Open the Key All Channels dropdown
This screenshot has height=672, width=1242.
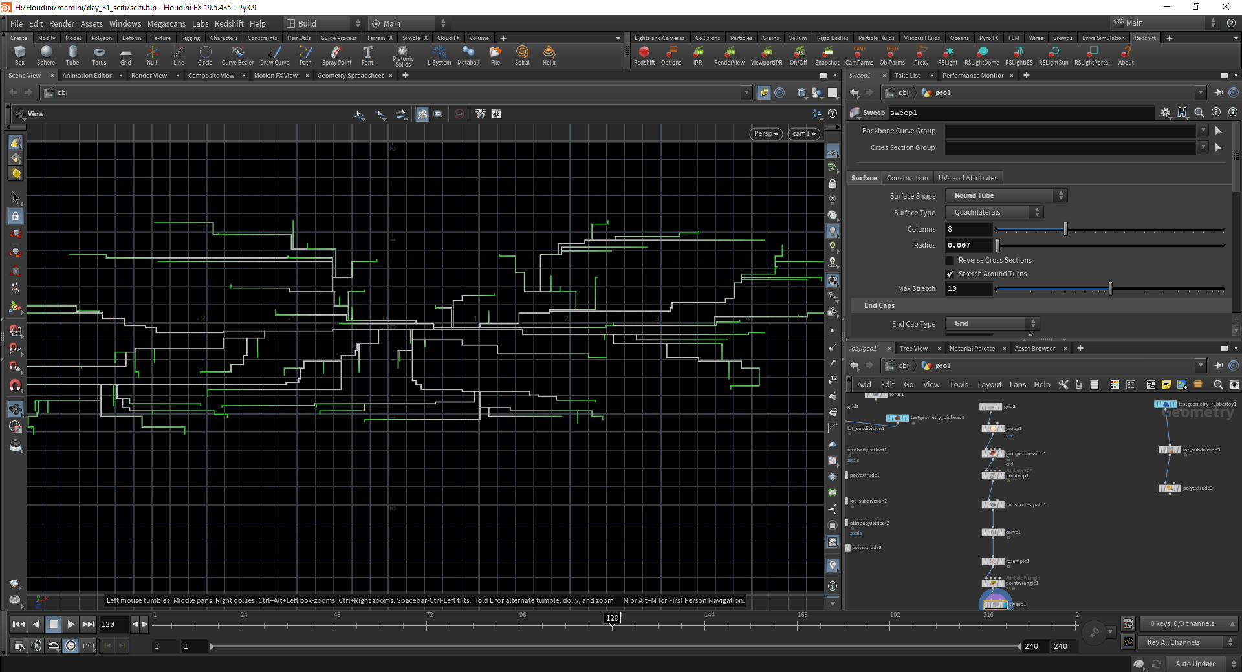(1188, 642)
